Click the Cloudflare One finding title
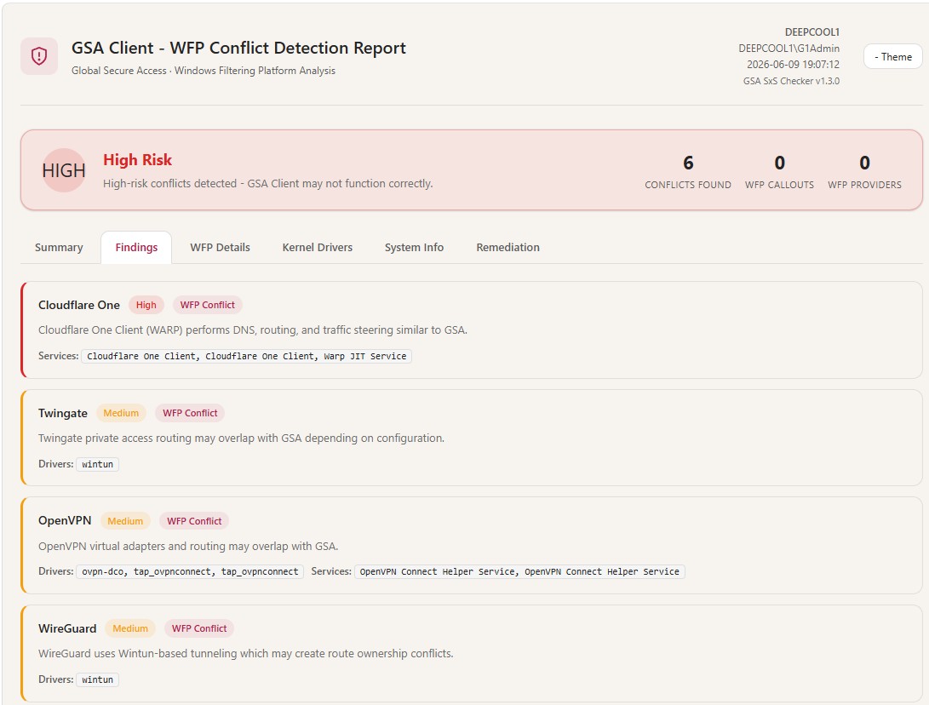This screenshot has height=705, width=929. coord(79,305)
